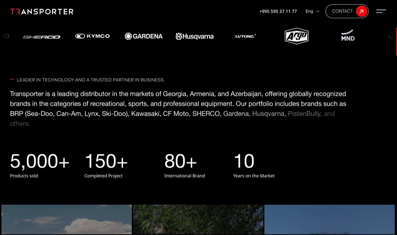Click the Years on the Market label
The width and height of the screenshot is (397, 235).
coord(254,176)
